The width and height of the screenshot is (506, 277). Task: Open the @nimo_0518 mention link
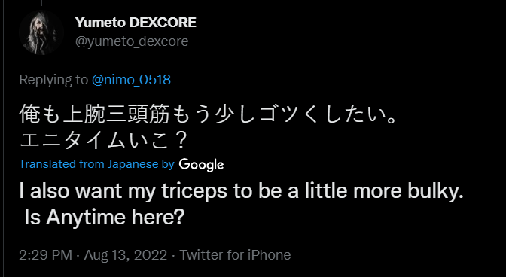point(131,80)
